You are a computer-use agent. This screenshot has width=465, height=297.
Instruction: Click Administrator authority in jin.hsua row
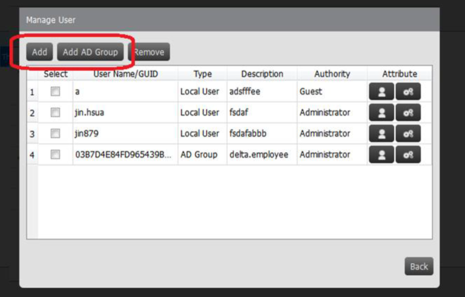(x=332, y=112)
